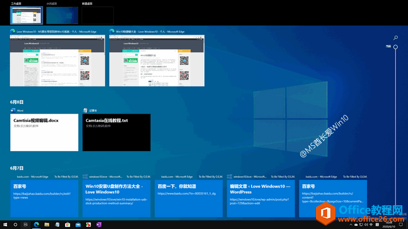Open File Explorer from the taskbar
The width and height of the screenshot is (408, 229).
[x=47, y=224]
